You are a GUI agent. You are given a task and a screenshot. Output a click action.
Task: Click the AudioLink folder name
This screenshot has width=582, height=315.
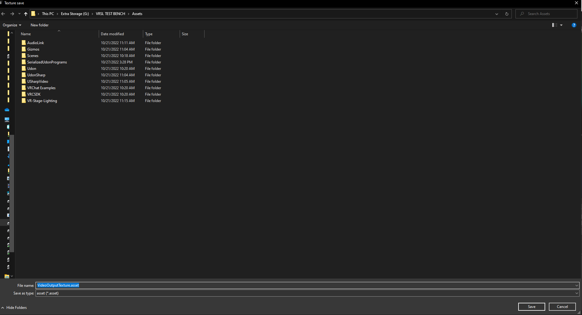click(36, 43)
